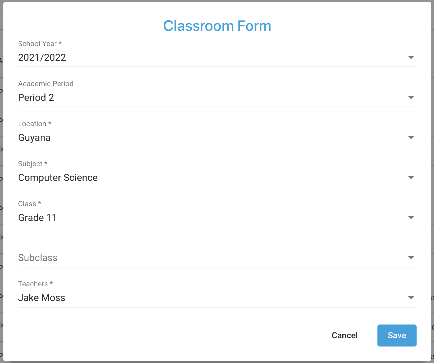Open the Jake Moss teachers selector
The height and width of the screenshot is (363, 434).
217,298
